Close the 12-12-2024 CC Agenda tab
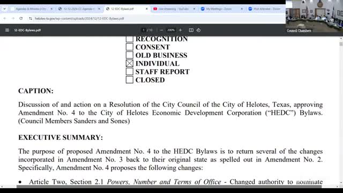Image resolution: width=343 pixels, height=193 pixels. [99, 9]
